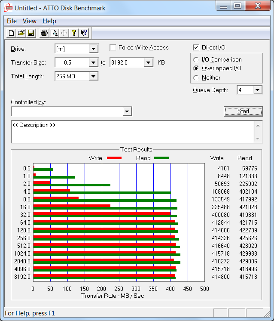Click the New document toolbar icon
The width and height of the screenshot is (274, 321).
click(x=12, y=33)
